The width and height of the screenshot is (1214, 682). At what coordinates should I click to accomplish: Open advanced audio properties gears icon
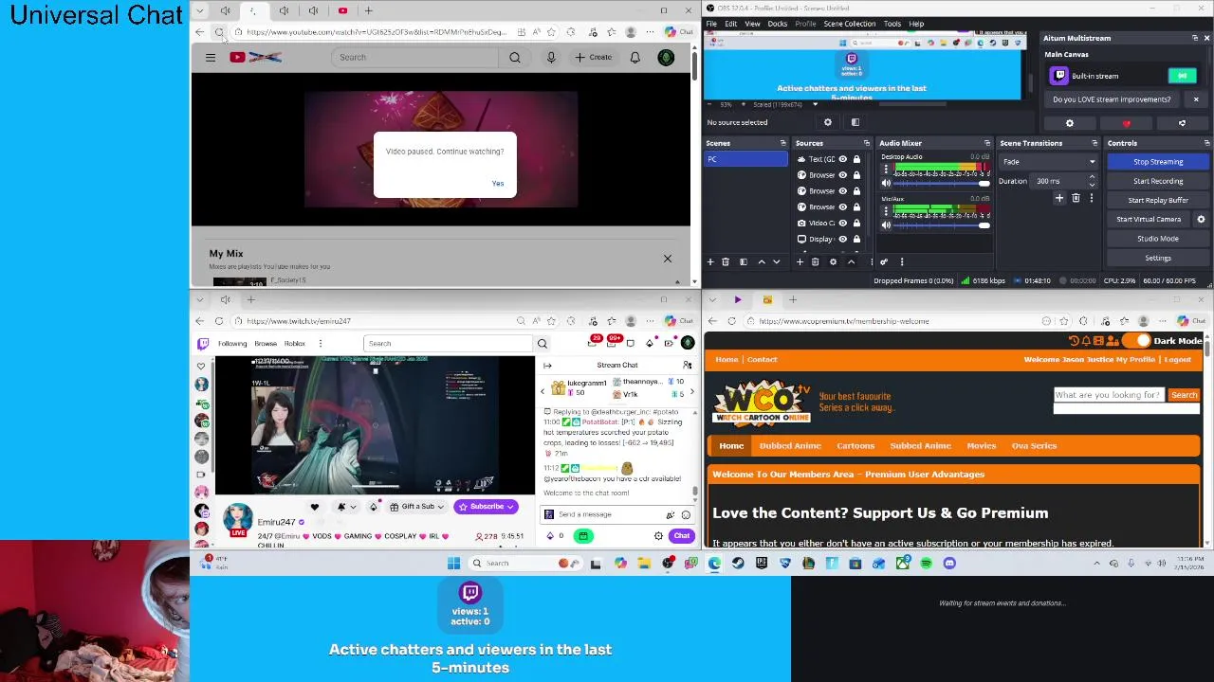pos(884,262)
